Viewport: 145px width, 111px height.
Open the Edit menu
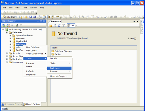[11, 8]
